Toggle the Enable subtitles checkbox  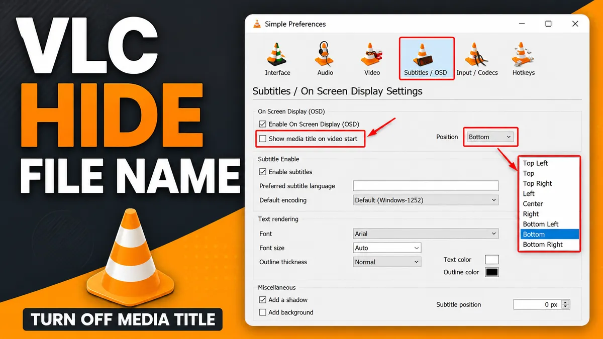(x=262, y=172)
